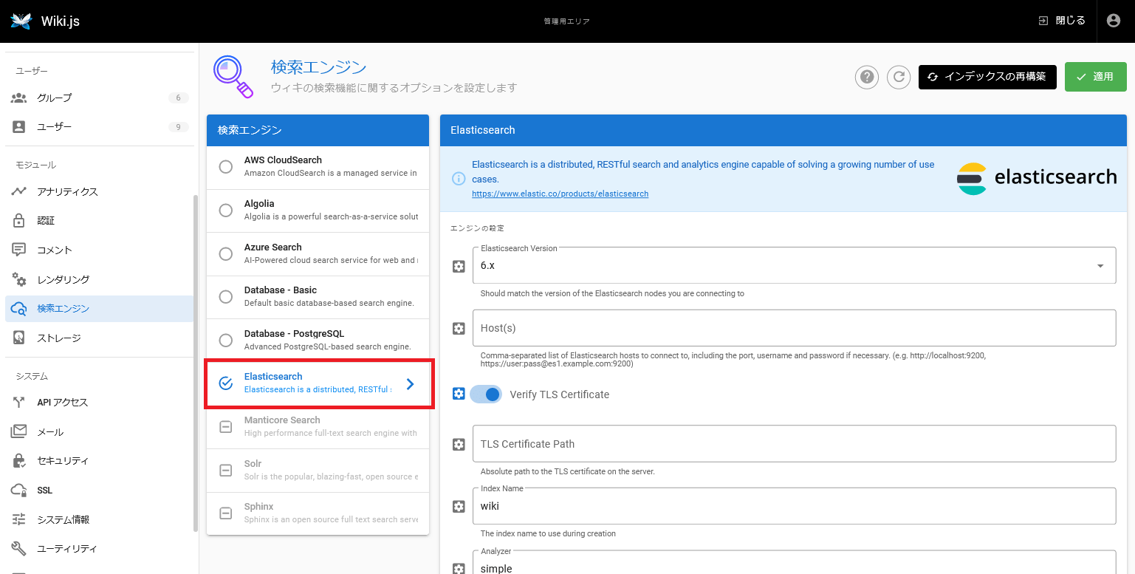Click the checked Elasticsearch radio icon

pos(226,383)
